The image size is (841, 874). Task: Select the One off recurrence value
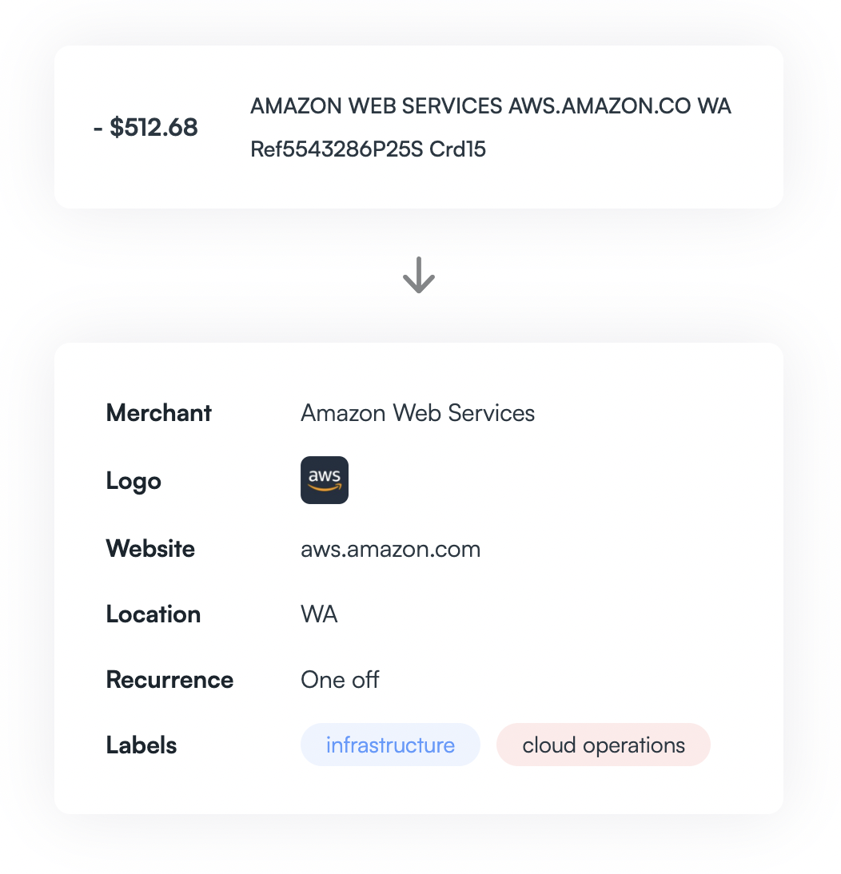pyautogui.click(x=340, y=680)
